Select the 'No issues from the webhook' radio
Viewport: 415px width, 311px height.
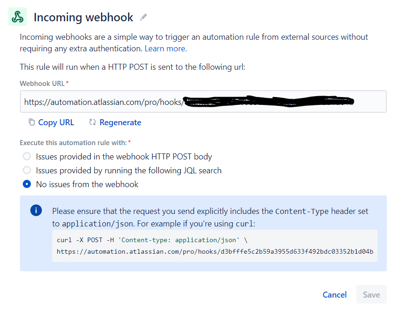27,184
